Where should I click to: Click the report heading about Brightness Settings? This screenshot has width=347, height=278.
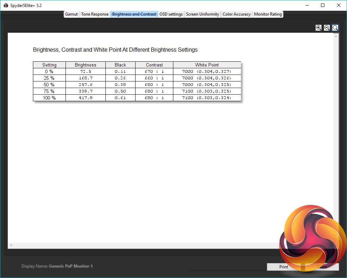pyautogui.click(x=115, y=50)
